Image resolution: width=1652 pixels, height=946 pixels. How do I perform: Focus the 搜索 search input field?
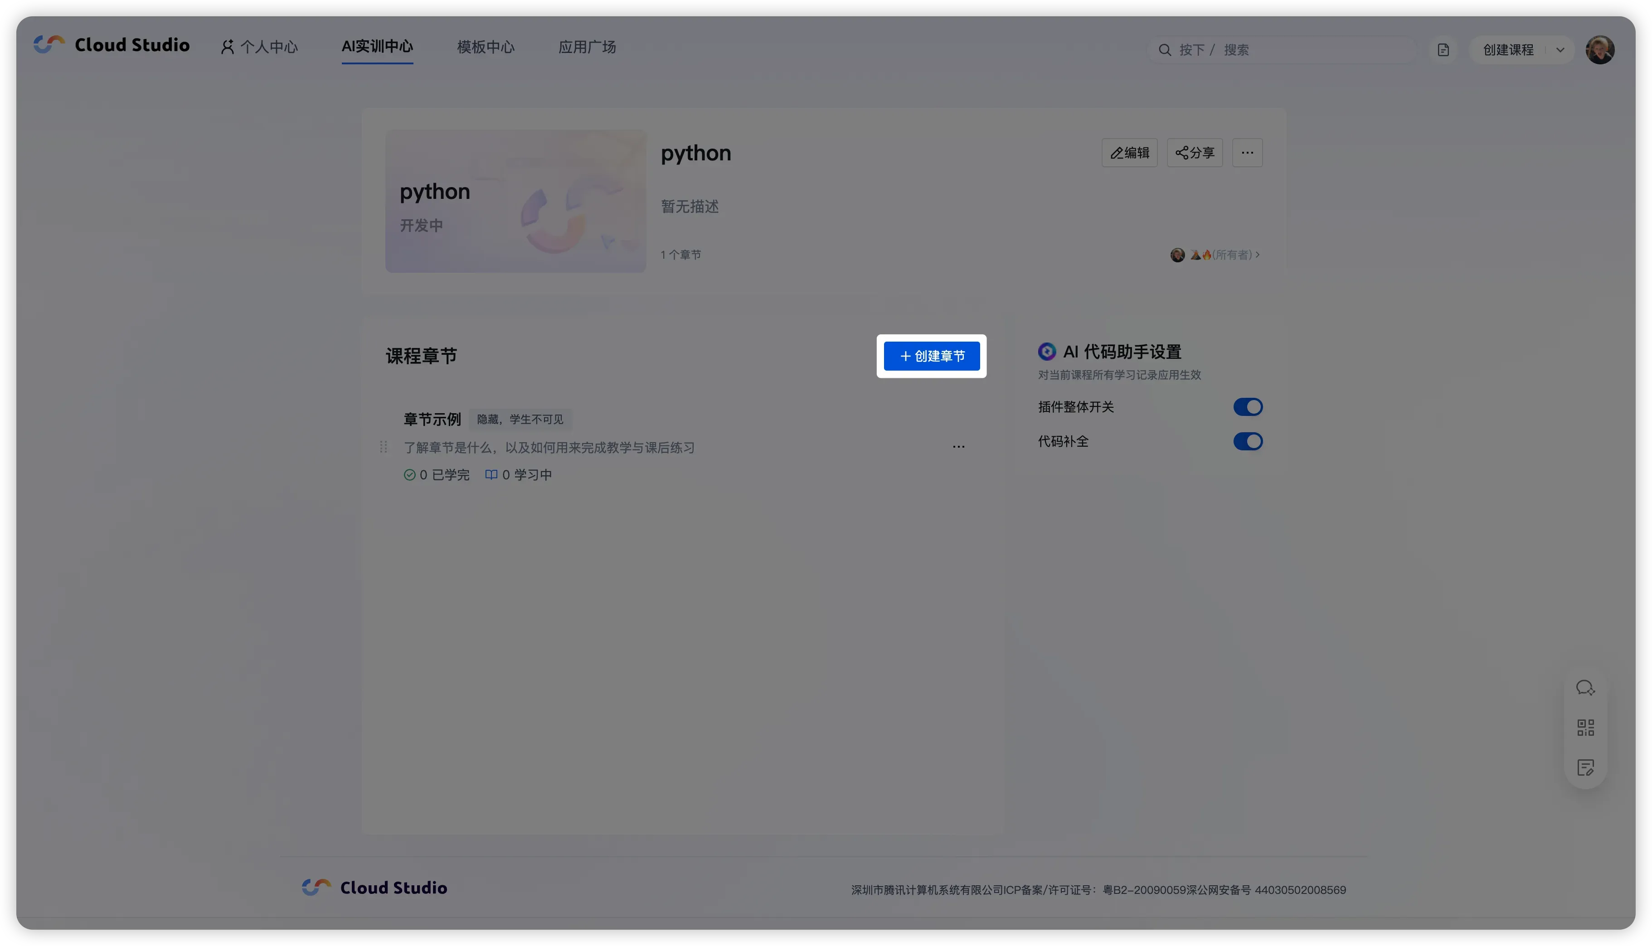[1294, 50]
